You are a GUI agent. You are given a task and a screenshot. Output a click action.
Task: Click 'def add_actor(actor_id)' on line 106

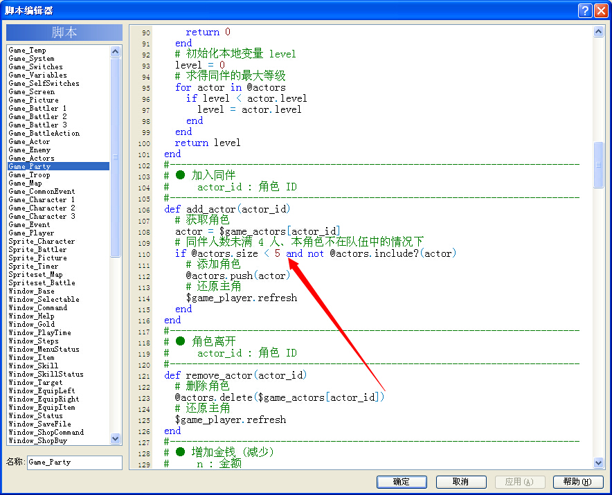[227, 209]
